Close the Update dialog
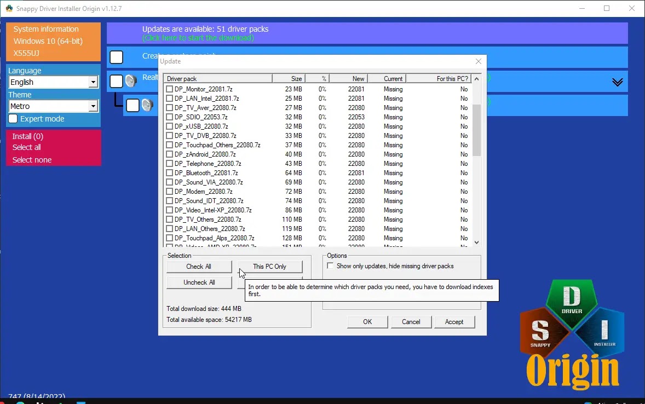 pos(478,61)
